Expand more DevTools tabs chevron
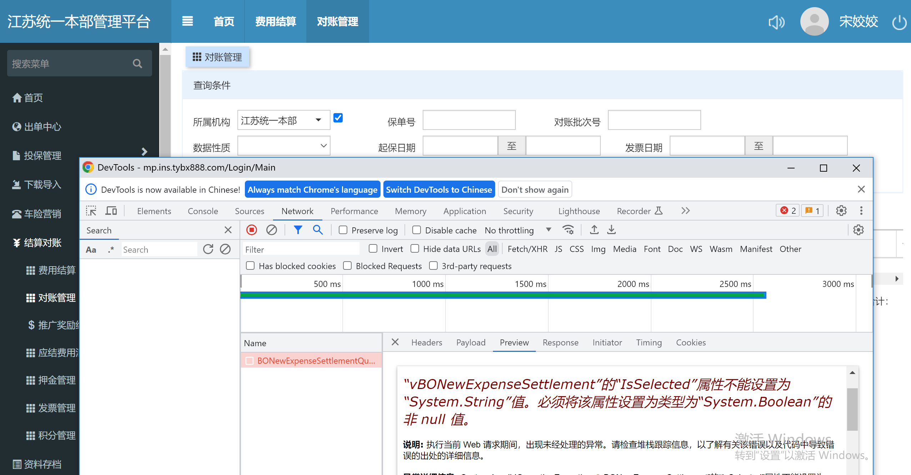The width and height of the screenshot is (911, 475). [x=685, y=211]
